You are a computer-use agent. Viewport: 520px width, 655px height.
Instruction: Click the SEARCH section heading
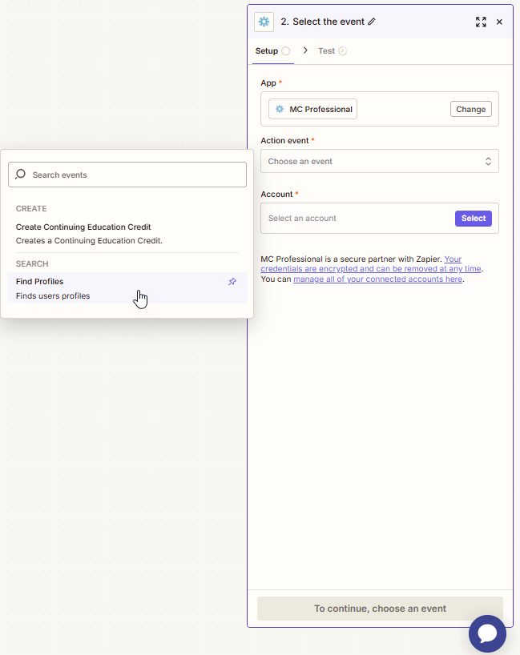coord(32,264)
